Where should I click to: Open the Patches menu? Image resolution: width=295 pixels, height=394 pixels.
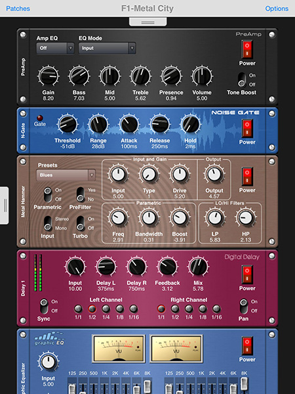coord(18,9)
